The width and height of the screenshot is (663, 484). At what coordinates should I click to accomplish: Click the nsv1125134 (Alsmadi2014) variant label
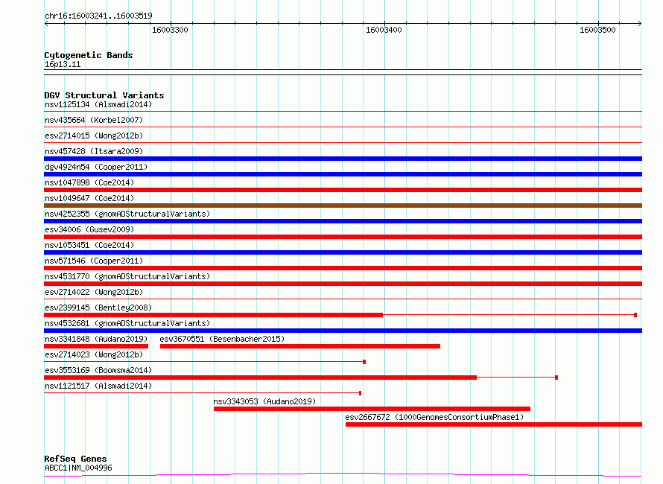[98, 104]
